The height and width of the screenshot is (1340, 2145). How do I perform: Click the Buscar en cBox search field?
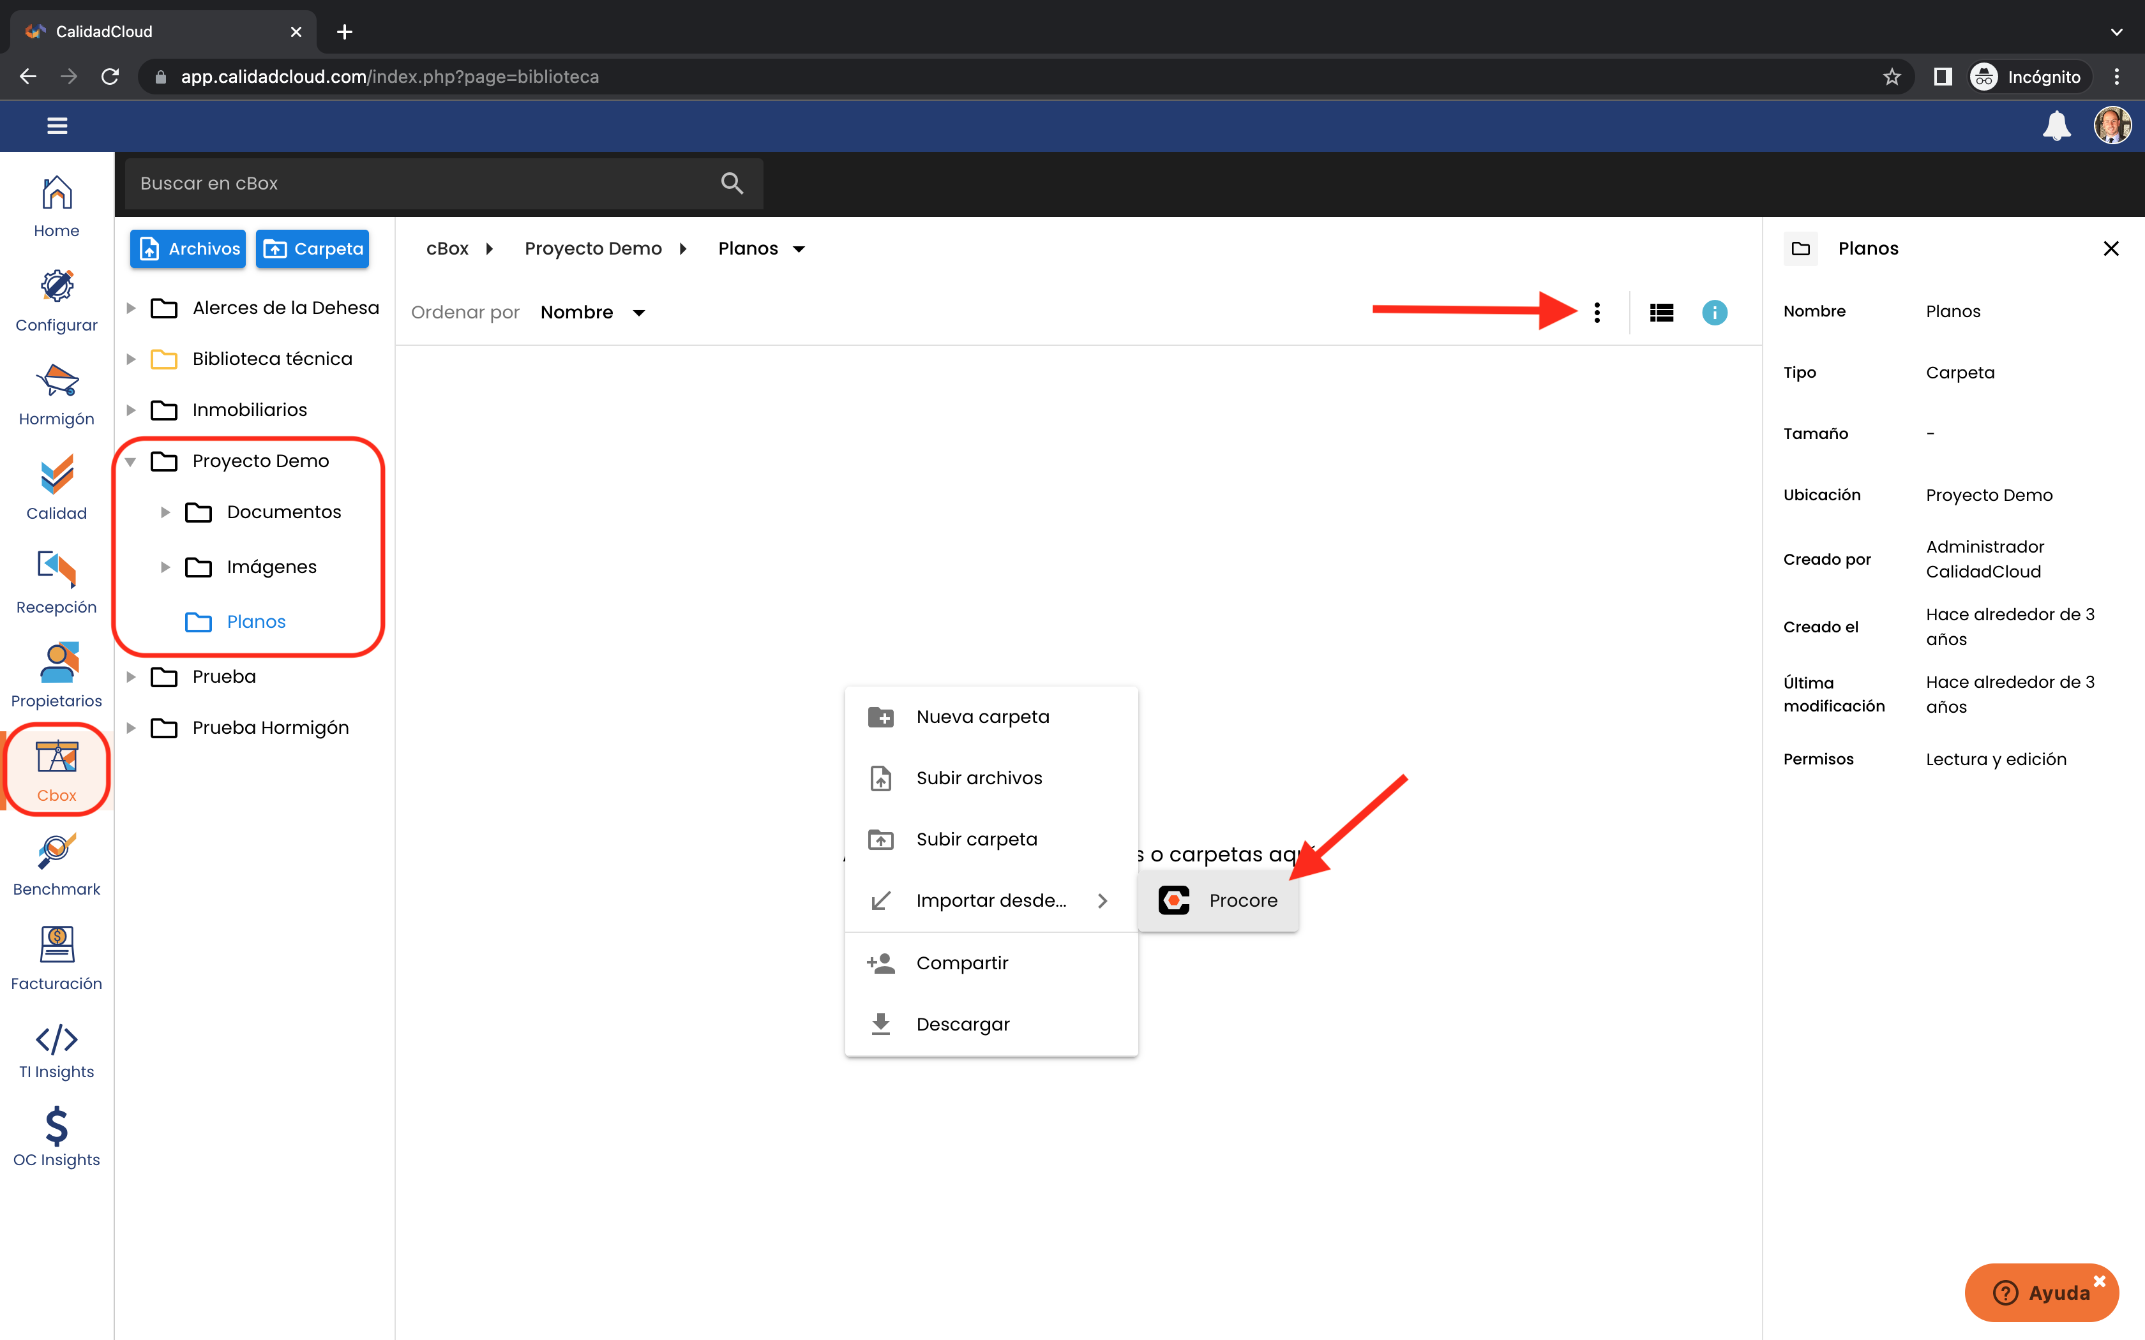444,184
